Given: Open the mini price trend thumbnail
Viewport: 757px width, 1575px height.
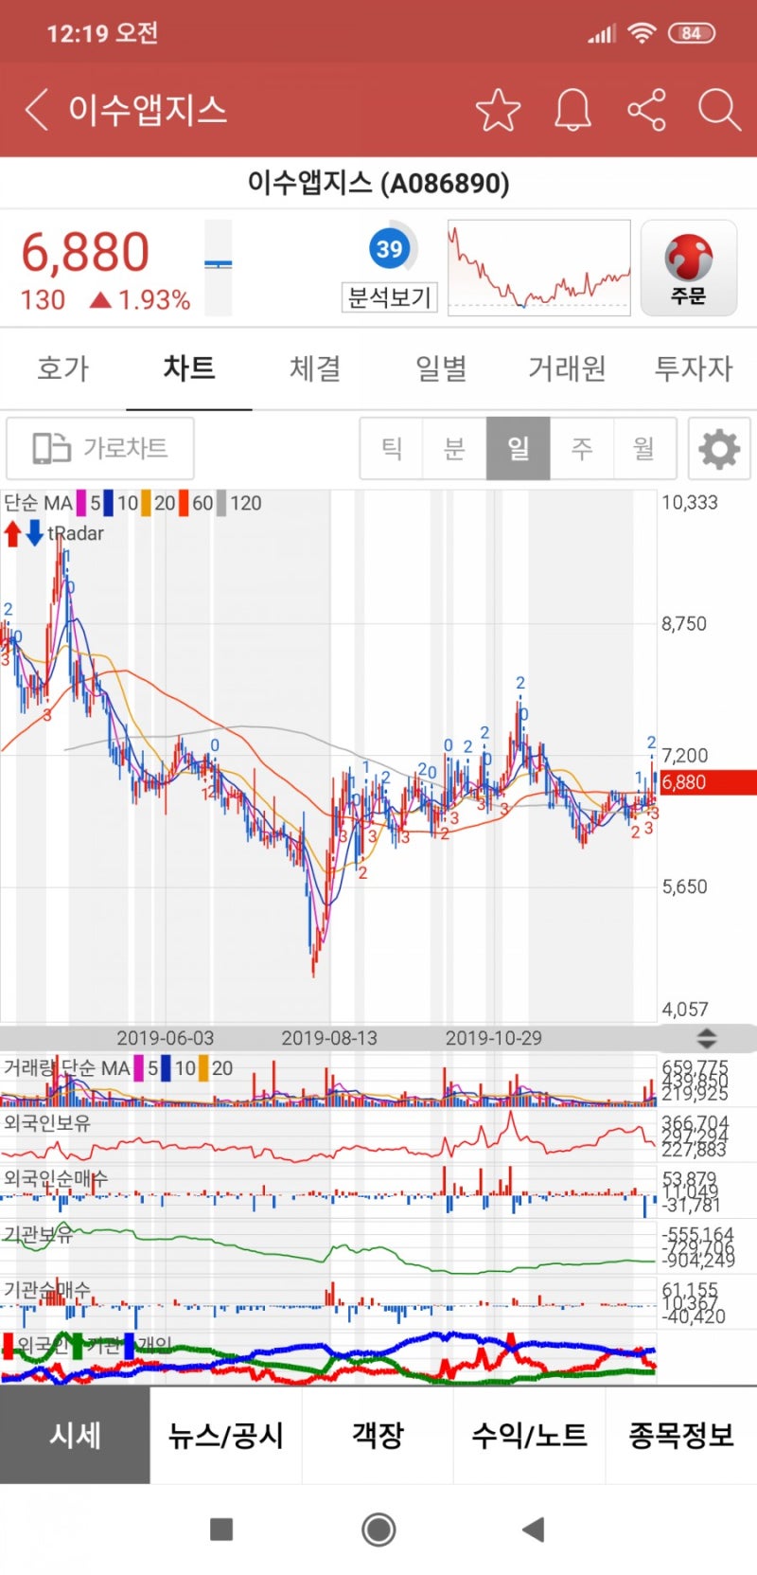Looking at the screenshot, I should (x=539, y=268).
